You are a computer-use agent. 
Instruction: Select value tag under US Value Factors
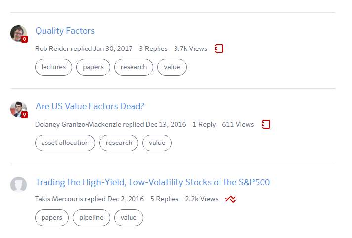tap(157, 143)
